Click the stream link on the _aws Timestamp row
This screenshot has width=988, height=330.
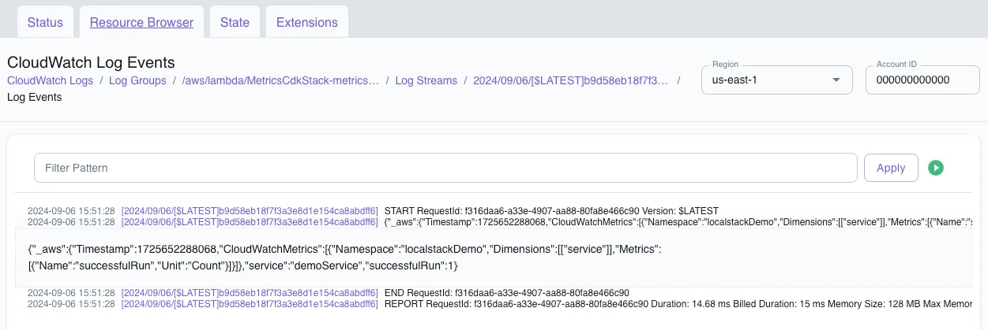(x=250, y=221)
